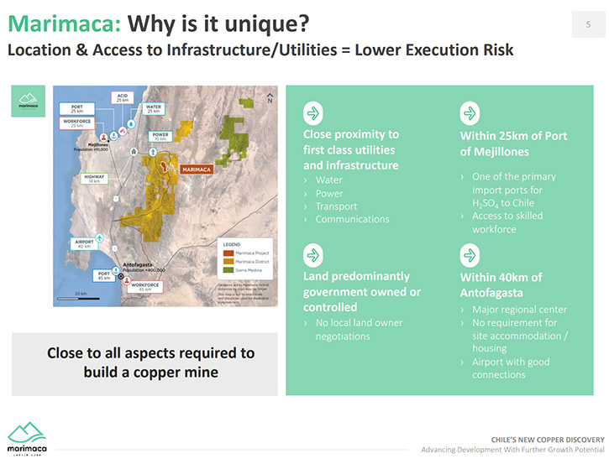Click the 'Marimaca: Why is it unique?' title
Viewport: 609px width, 459px height.
(x=159, y=23)
